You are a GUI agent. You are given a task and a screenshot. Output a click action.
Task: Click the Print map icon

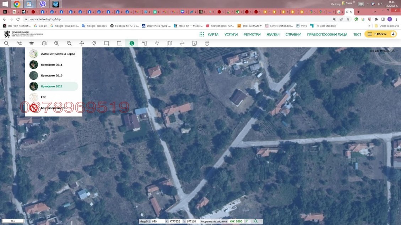coord(206,43)
